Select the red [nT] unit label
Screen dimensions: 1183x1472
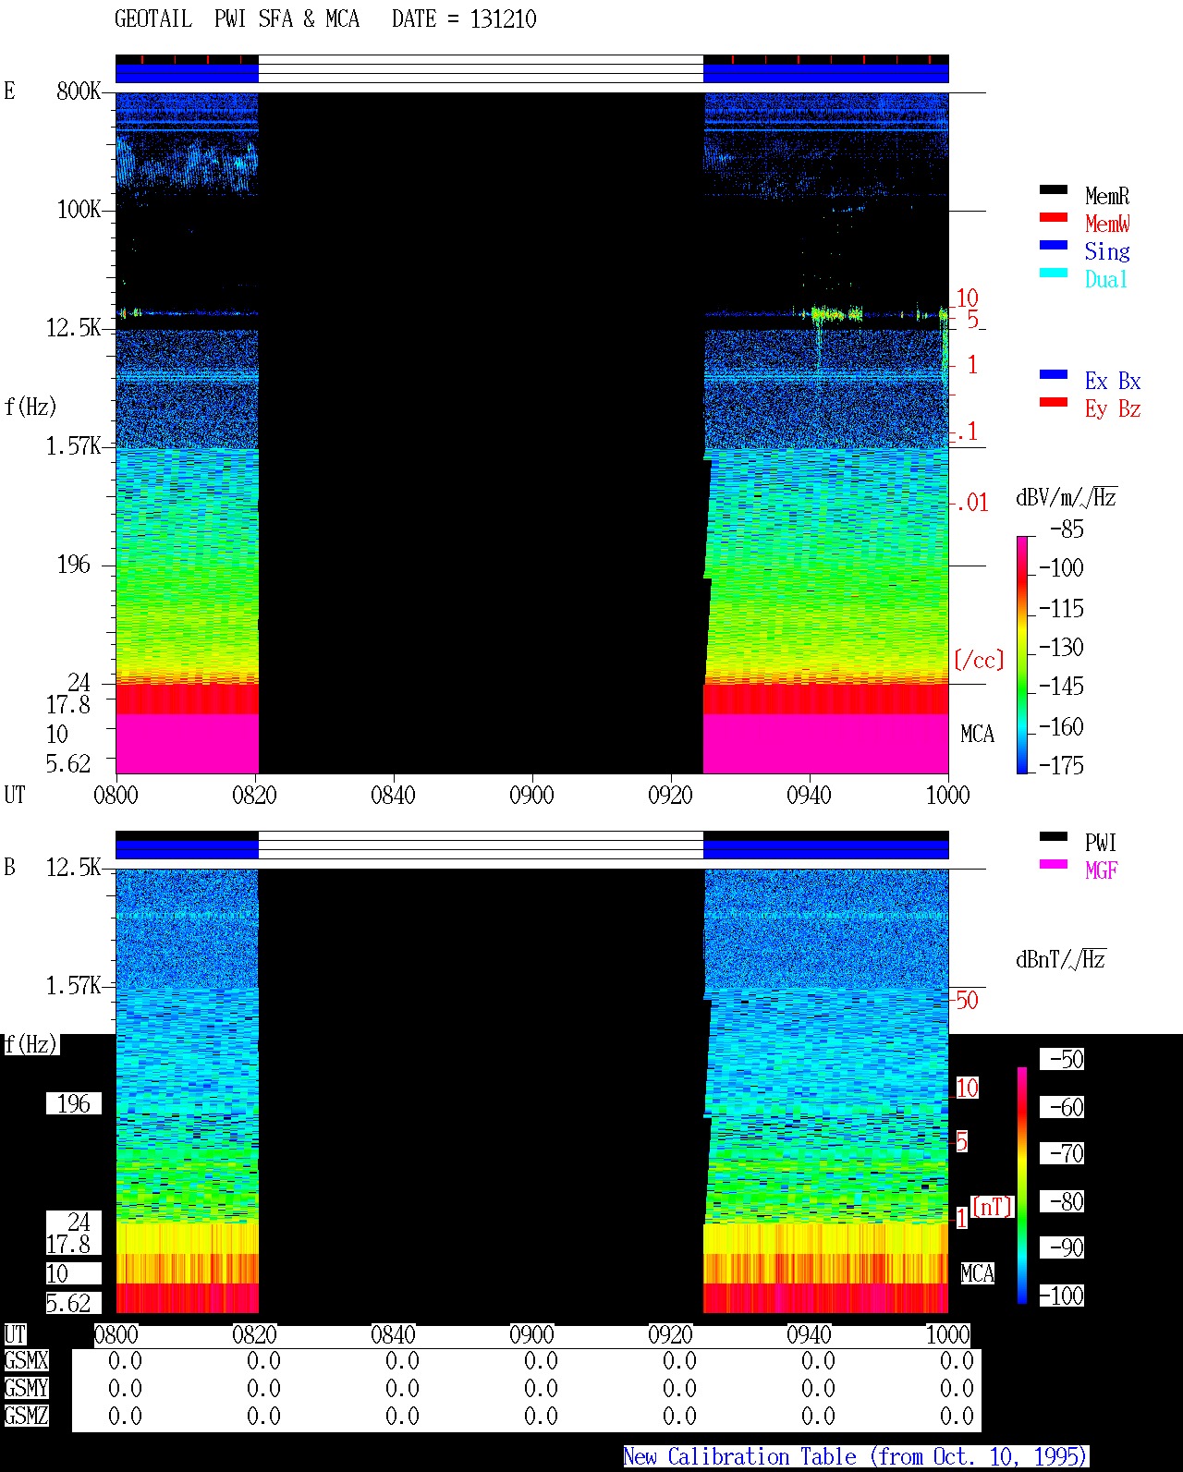(x=993, y=1207)
